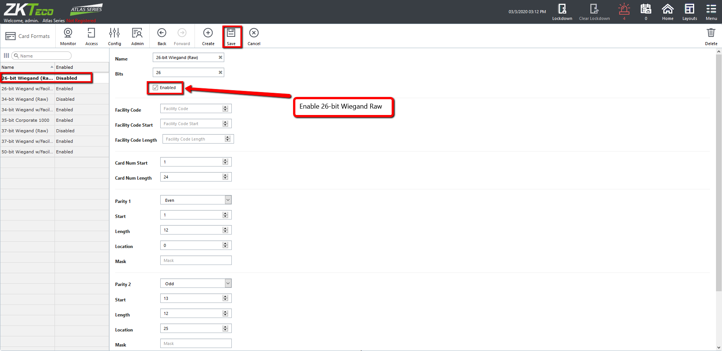The image size is (722, 351).
Task: Open the calendar events icon
Action: [x=646, y=12]
